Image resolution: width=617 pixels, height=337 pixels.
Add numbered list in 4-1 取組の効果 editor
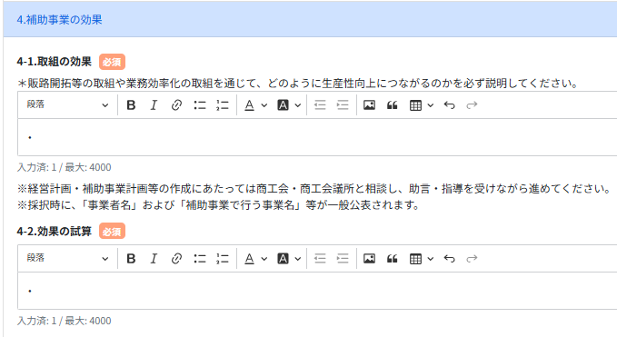click(223, 105)
